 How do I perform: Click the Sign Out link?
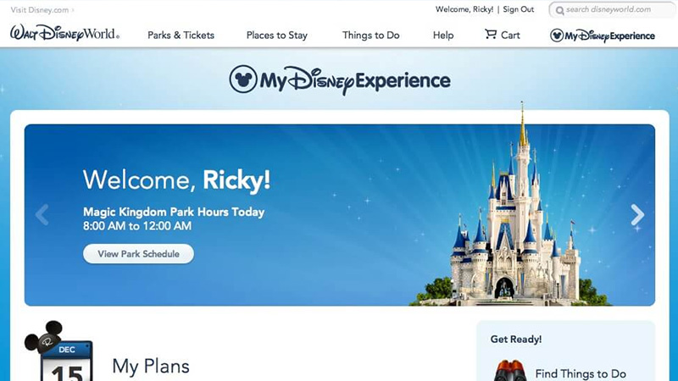519,9
